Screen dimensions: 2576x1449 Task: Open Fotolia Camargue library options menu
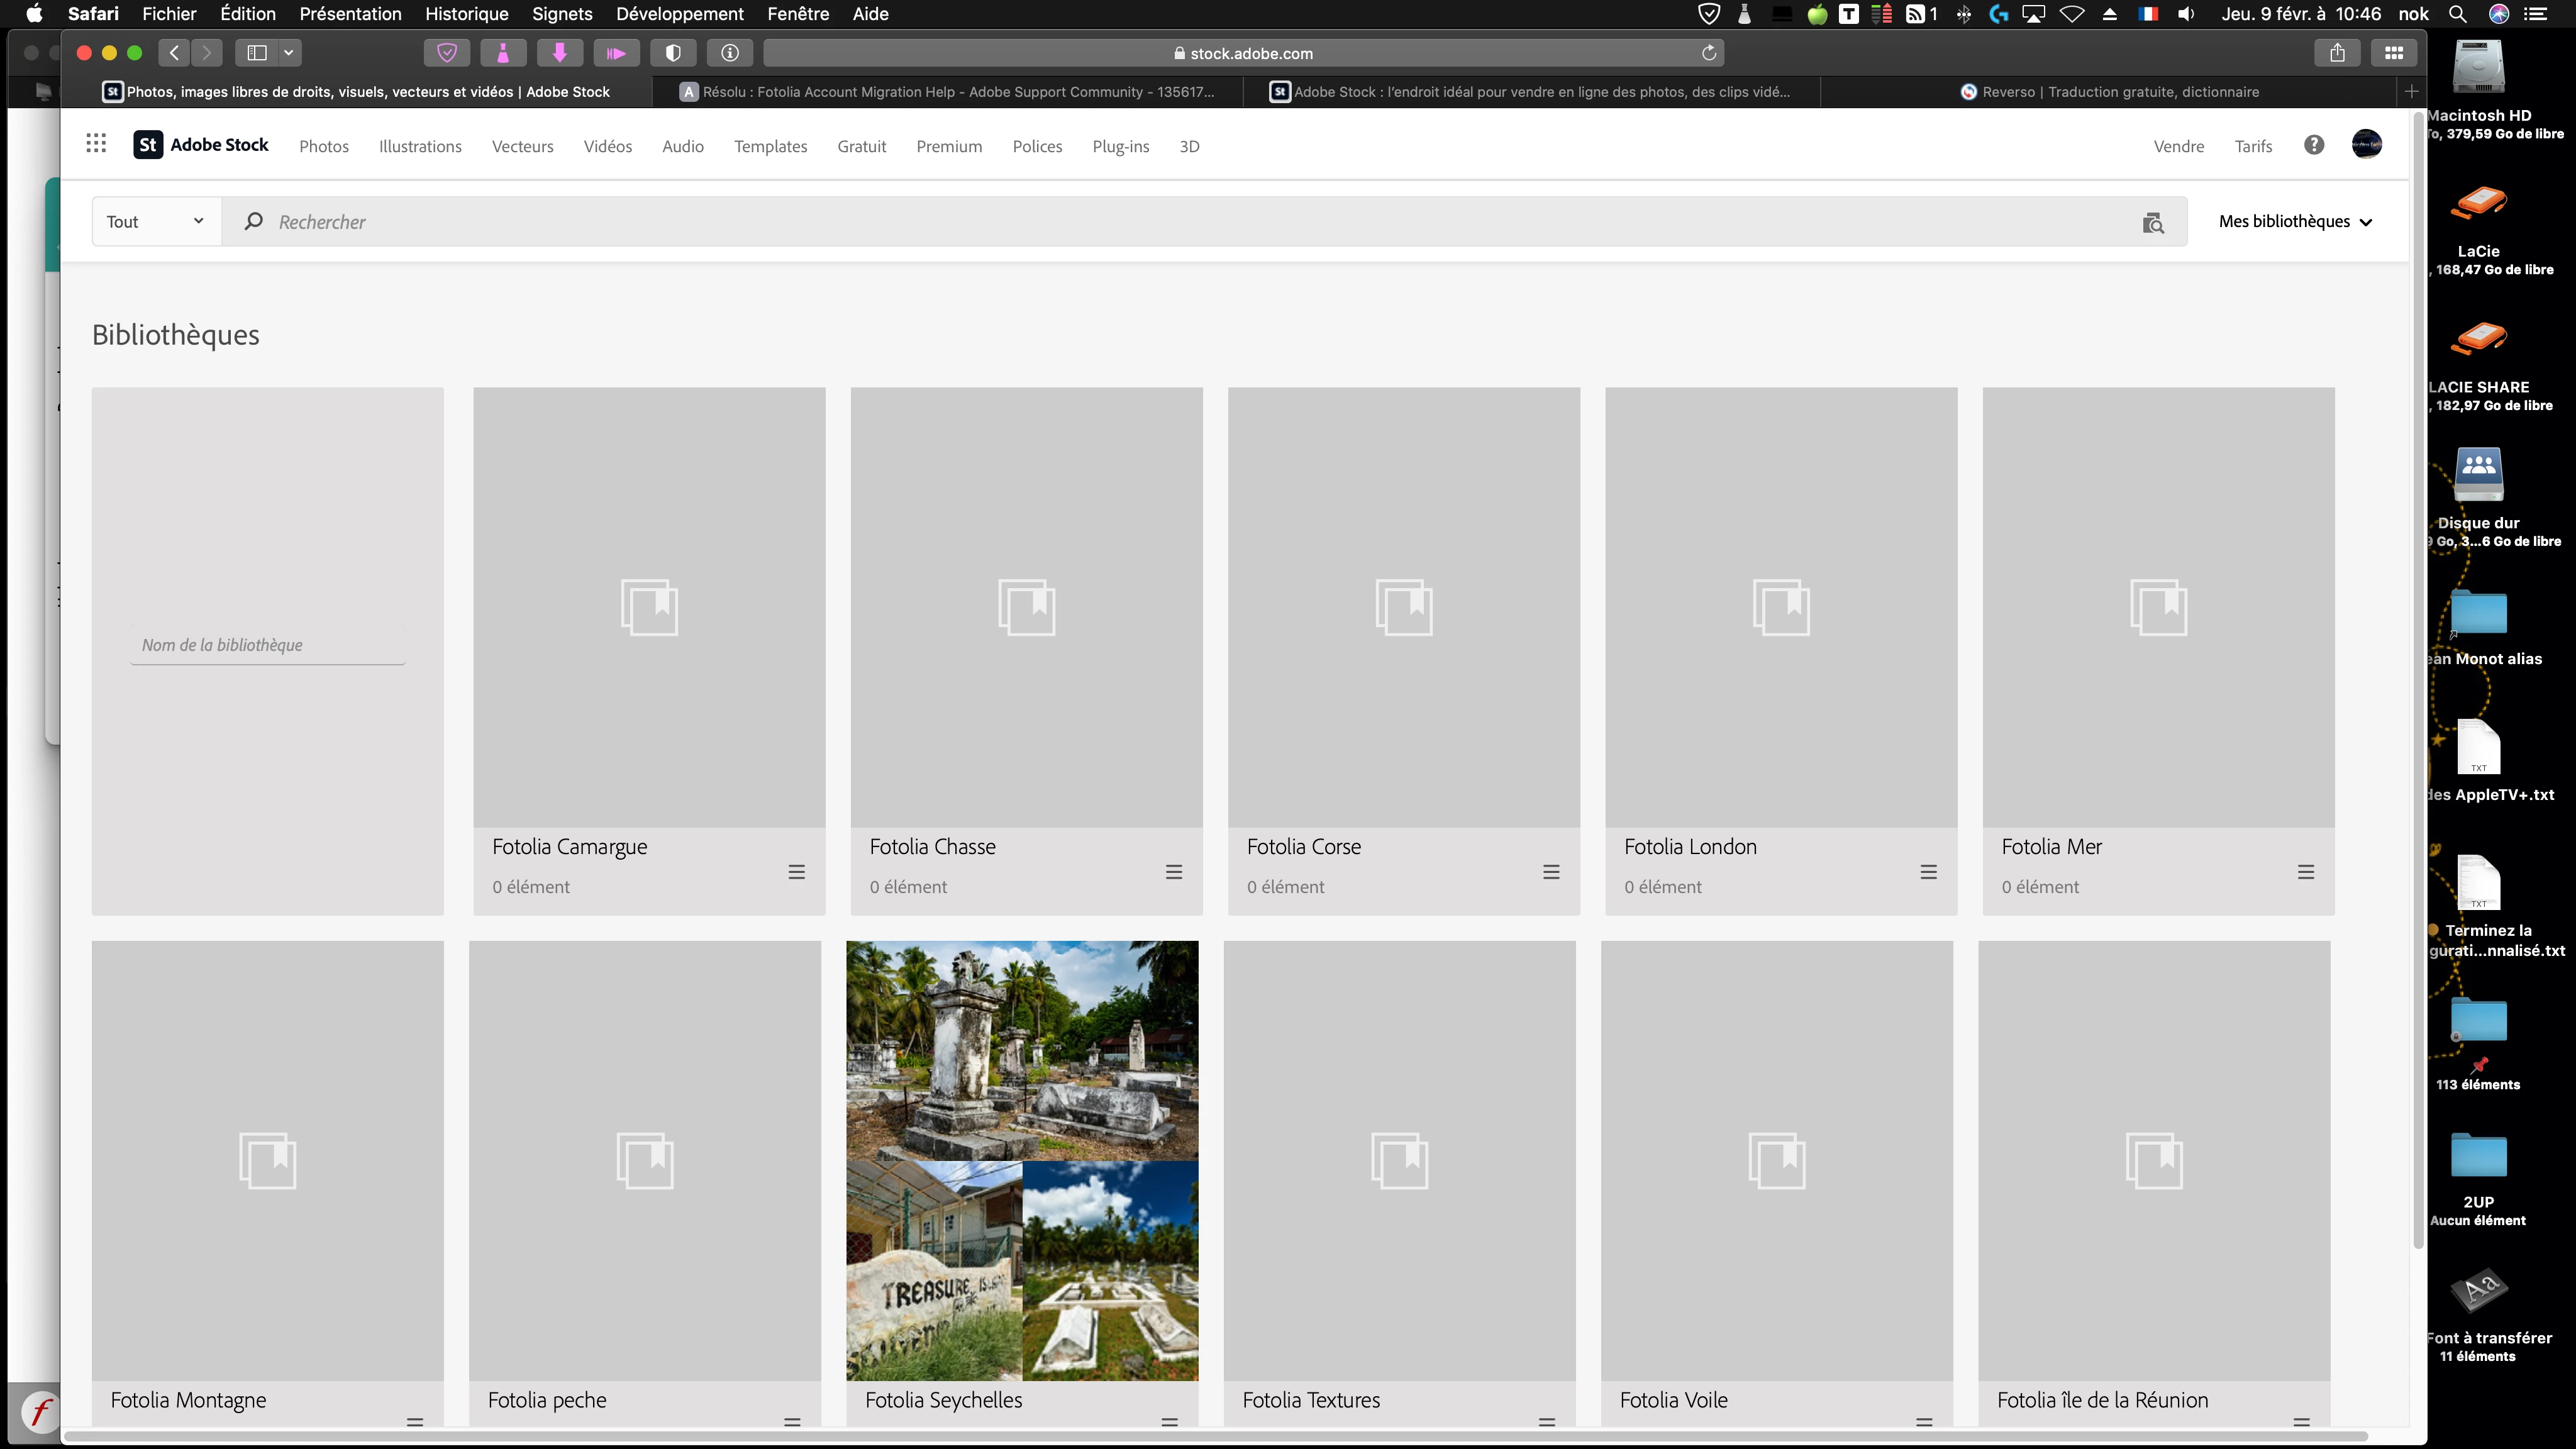pos(796,872)
